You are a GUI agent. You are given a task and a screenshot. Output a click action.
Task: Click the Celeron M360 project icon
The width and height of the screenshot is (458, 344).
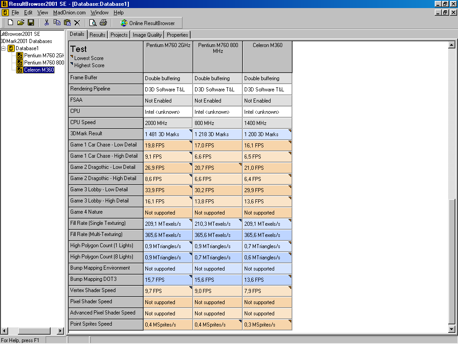click(x=20, y=70)
